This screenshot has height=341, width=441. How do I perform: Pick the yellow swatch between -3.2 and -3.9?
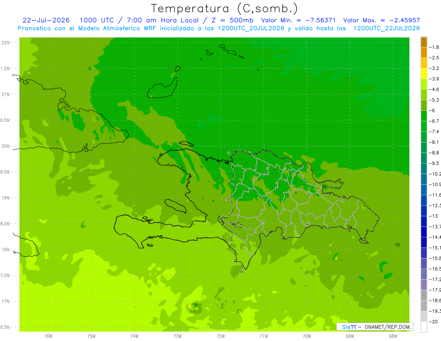(x=424, y=74)
